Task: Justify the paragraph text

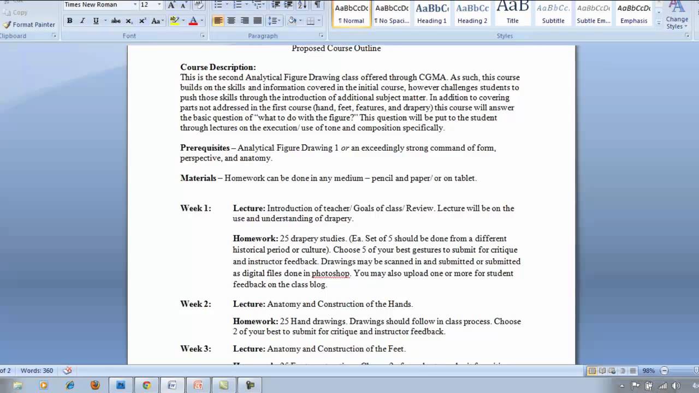Action: (257, 21)
